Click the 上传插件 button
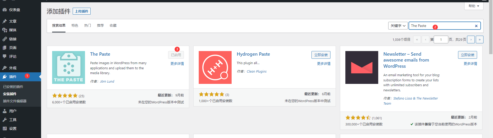Image resolution: width=493 pixels, height=138 pixels. (82, 11)
